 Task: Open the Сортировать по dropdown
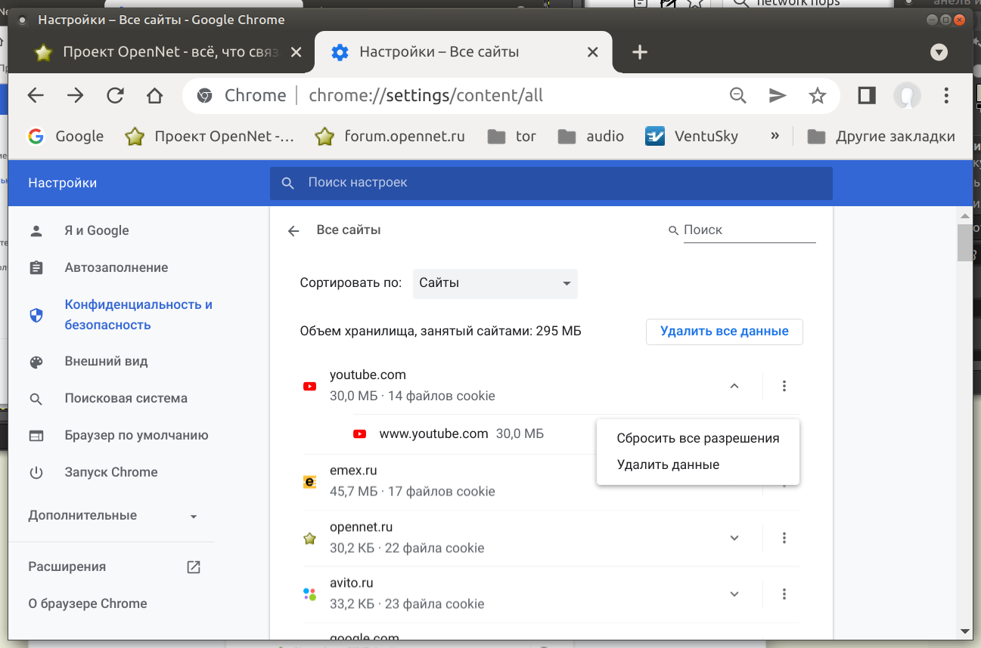(x=495, y=284)
